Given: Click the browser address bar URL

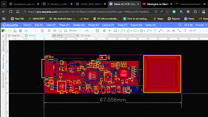Looking at the screenshot, I should point(89,12).
